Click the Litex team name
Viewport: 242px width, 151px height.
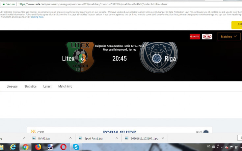point(68,59)
